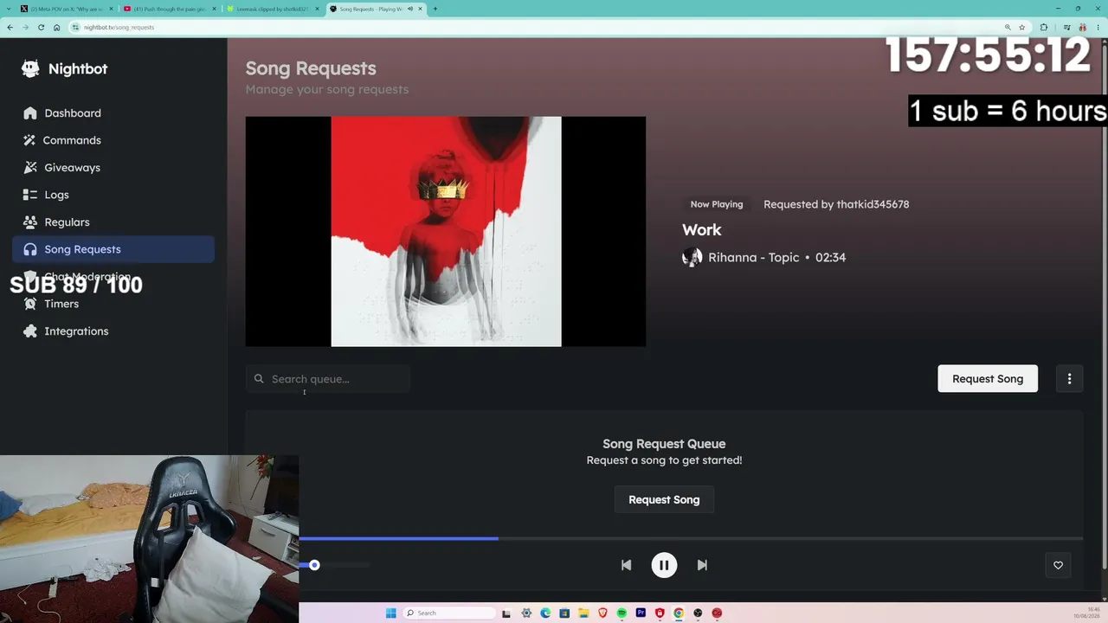Open the Chrome three-dot menu

coord(1098,27)
